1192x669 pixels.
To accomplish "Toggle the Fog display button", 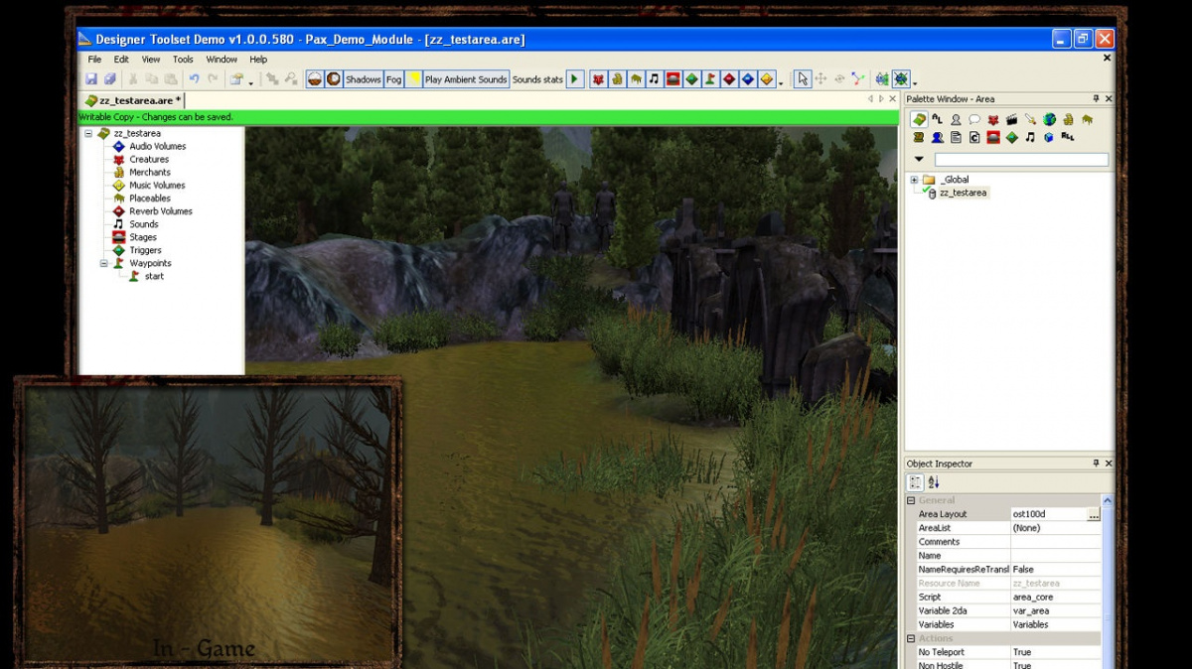I will point(394,79).
